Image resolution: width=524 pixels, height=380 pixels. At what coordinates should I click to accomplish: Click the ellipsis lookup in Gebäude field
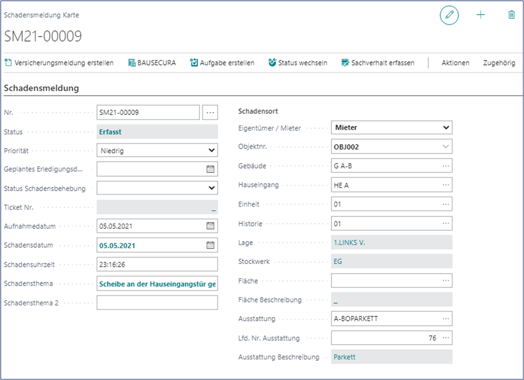[x=445, y=166]
